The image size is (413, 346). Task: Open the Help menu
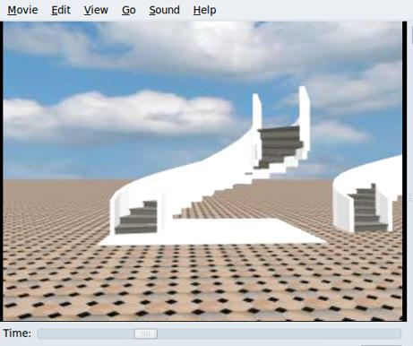pos(204,10)
